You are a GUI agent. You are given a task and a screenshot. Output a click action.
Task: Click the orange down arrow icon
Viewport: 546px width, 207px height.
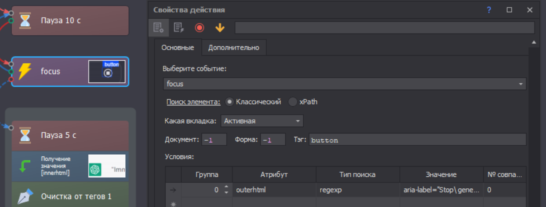coord(219,28)
